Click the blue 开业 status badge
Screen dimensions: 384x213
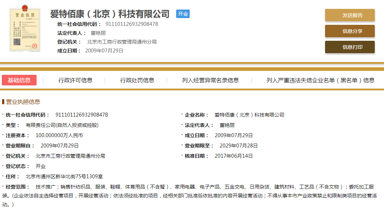(x=183, y=14)
